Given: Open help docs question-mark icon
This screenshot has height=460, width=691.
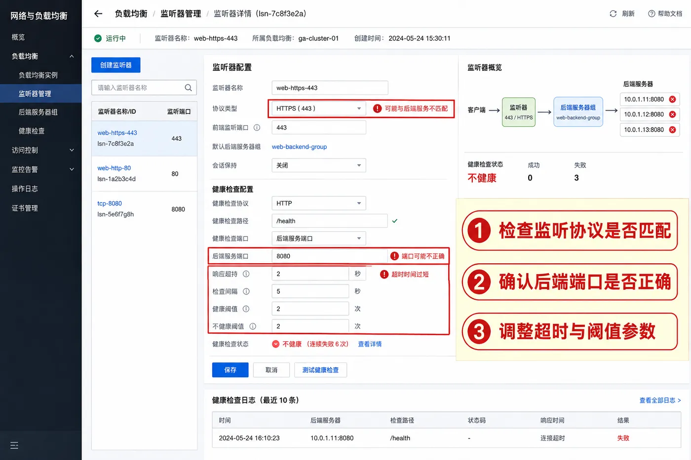Looking at the screenshot, I should (652, 14).
